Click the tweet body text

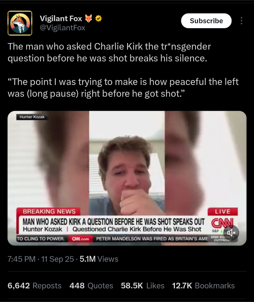[123, 70]
